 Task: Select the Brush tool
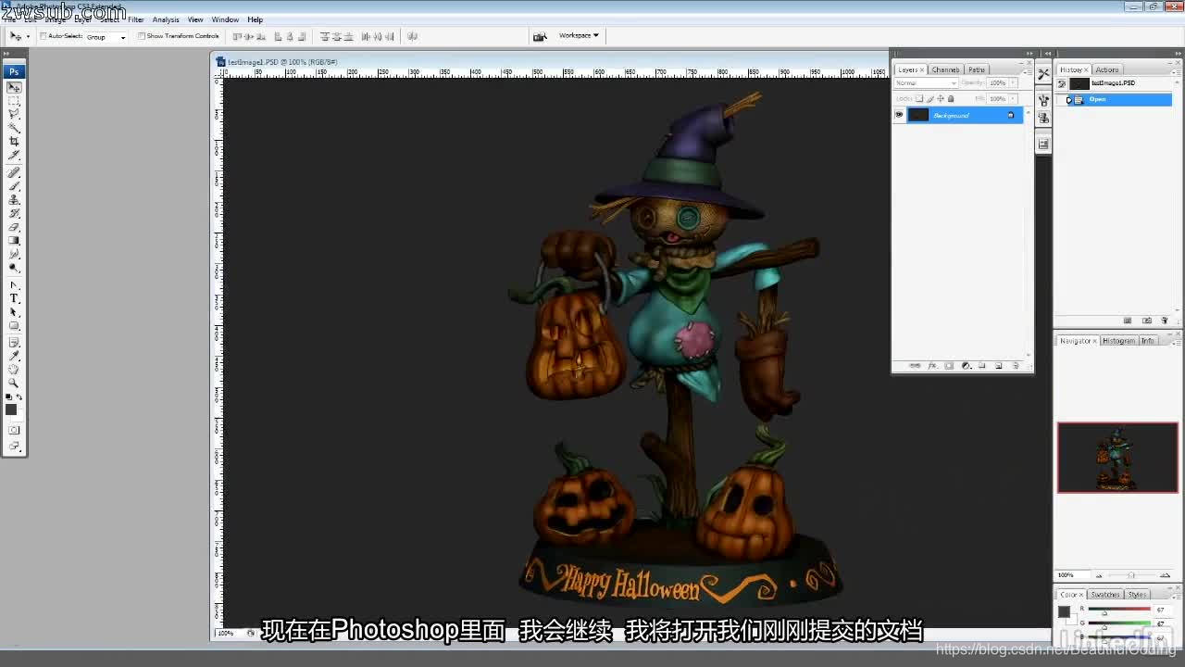[14, 186]
